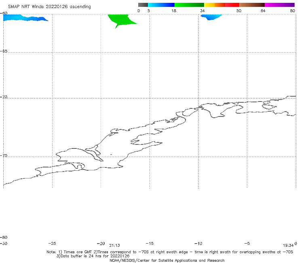Click the longitude label '-5'
Viewport: 299px width, 263px height.
tap(247, 244)
